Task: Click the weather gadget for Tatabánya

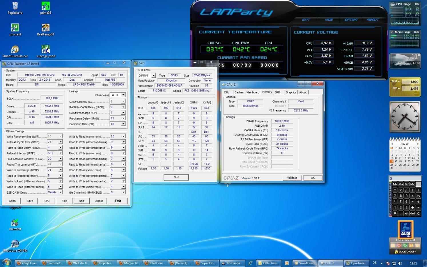Action: tap(405, 61)
